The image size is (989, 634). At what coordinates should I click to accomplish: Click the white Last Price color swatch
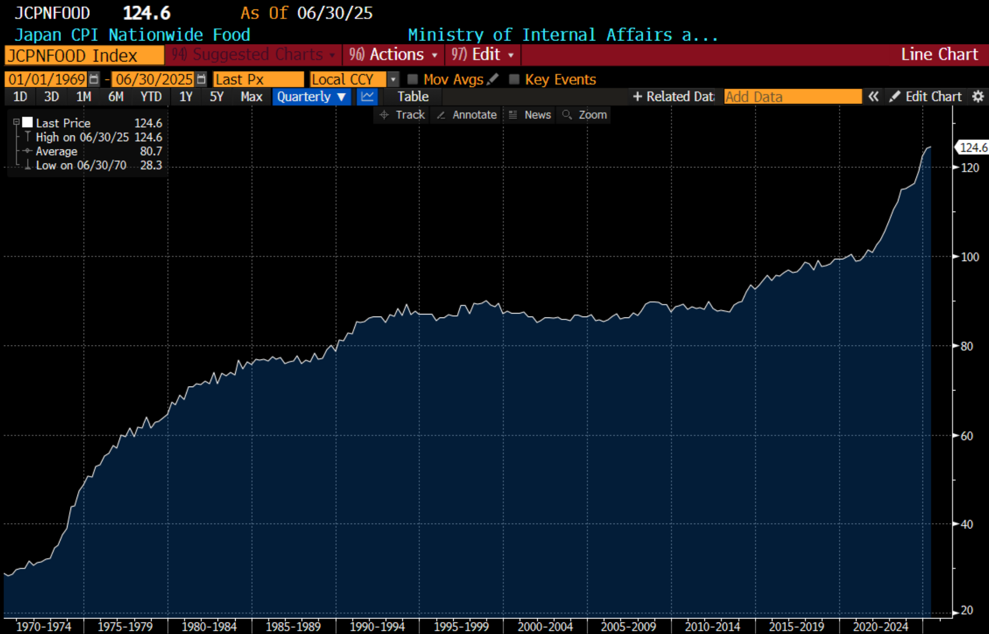[x=28, y=122]
